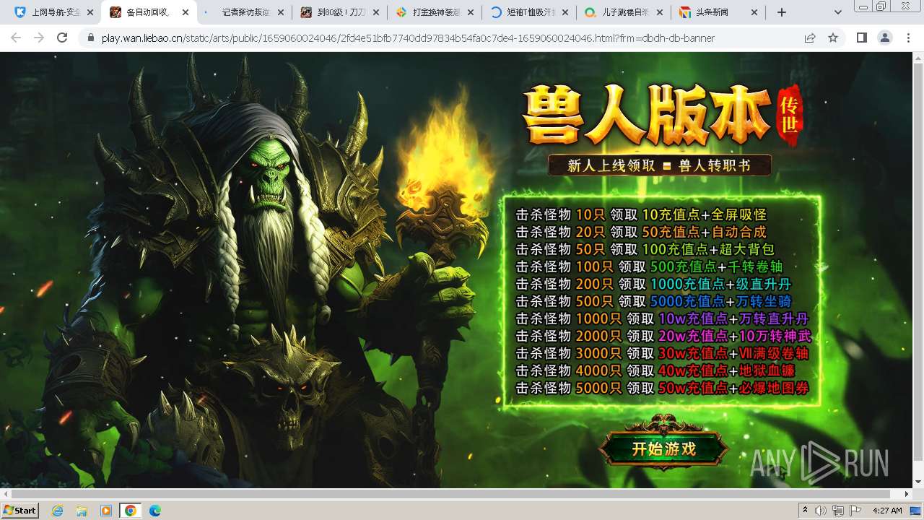Share this page icon
Image resolution: width=924 pixels, height=520 pixels.
coord(810,38)
